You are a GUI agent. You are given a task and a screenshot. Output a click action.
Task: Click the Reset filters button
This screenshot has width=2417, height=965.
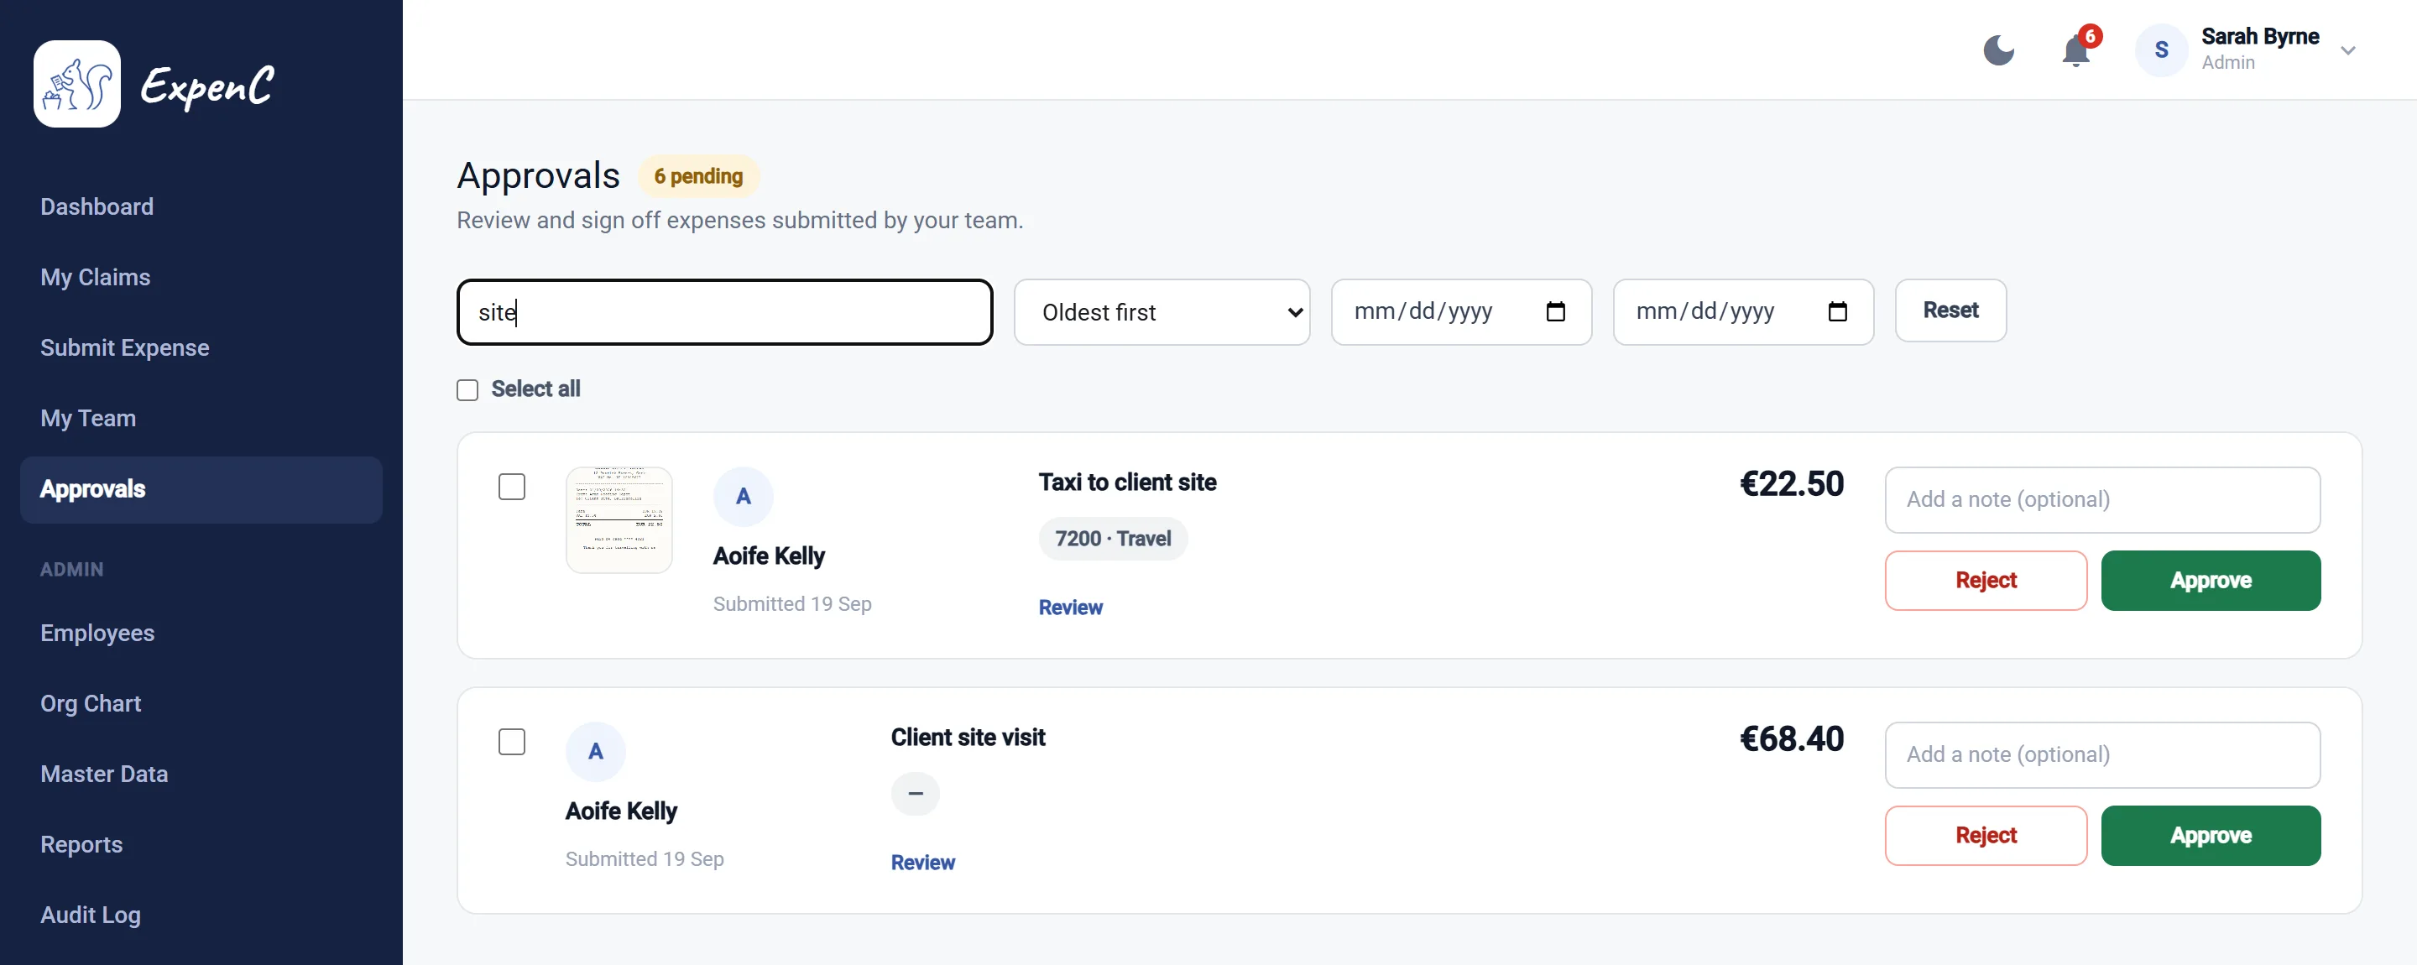coord(1950,310)
